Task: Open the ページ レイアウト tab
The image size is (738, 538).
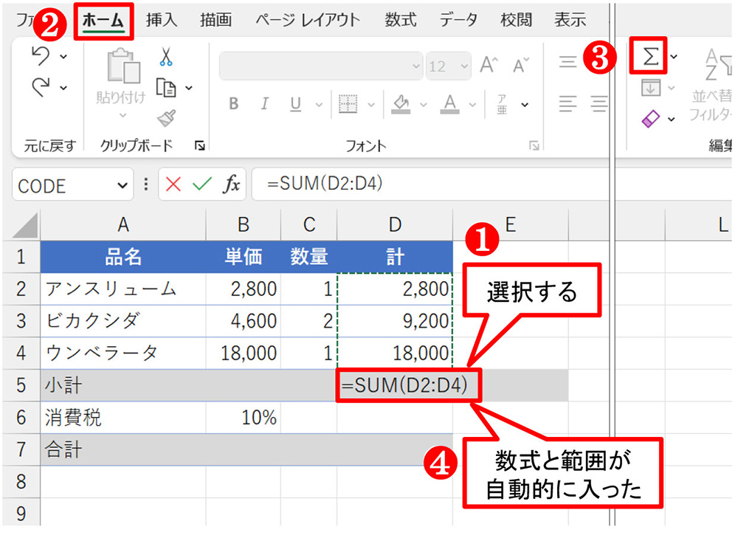Action: pyautogui.click(x=308, y=20)
